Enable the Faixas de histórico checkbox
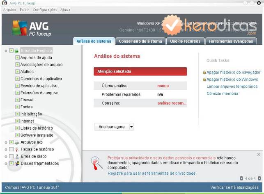Screen dimensions: 264x194 [x=11, y=149]
